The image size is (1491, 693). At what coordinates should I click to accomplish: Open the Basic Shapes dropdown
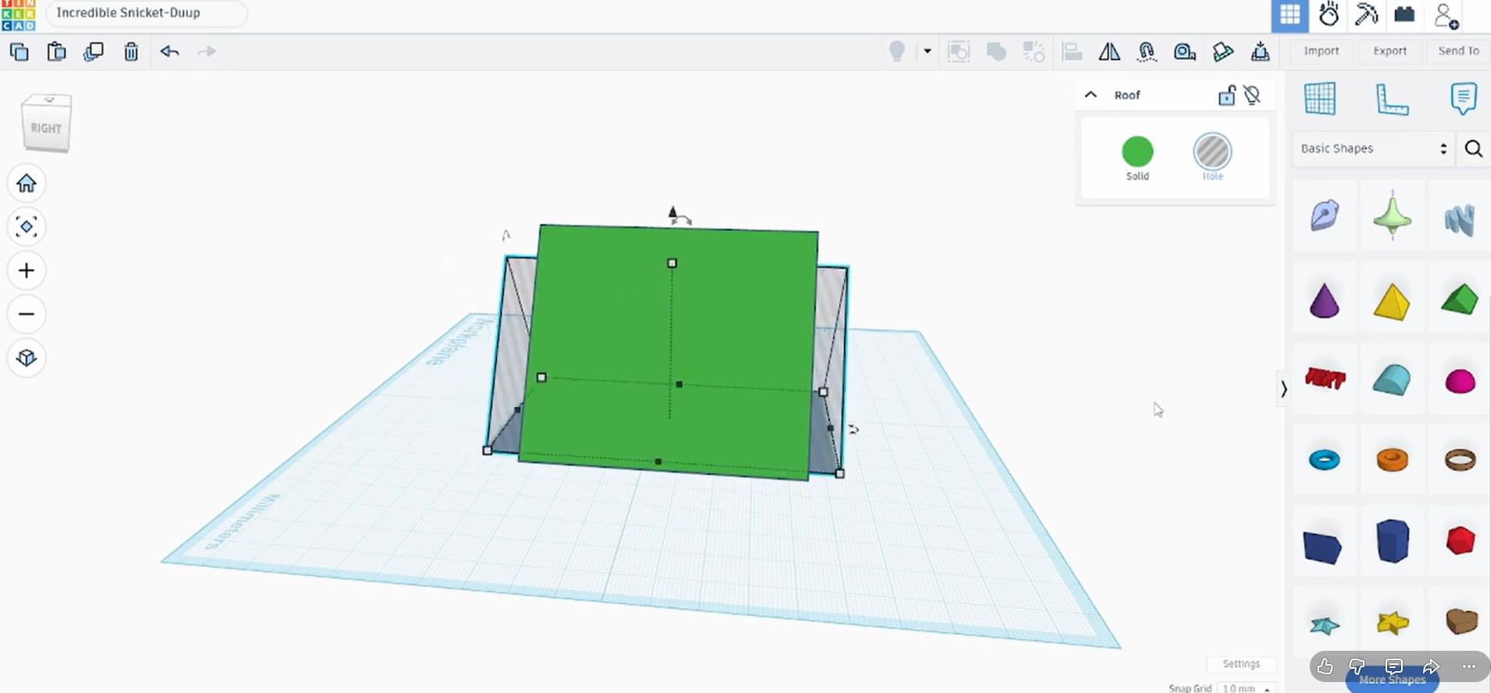click(x=1373, y=148)
